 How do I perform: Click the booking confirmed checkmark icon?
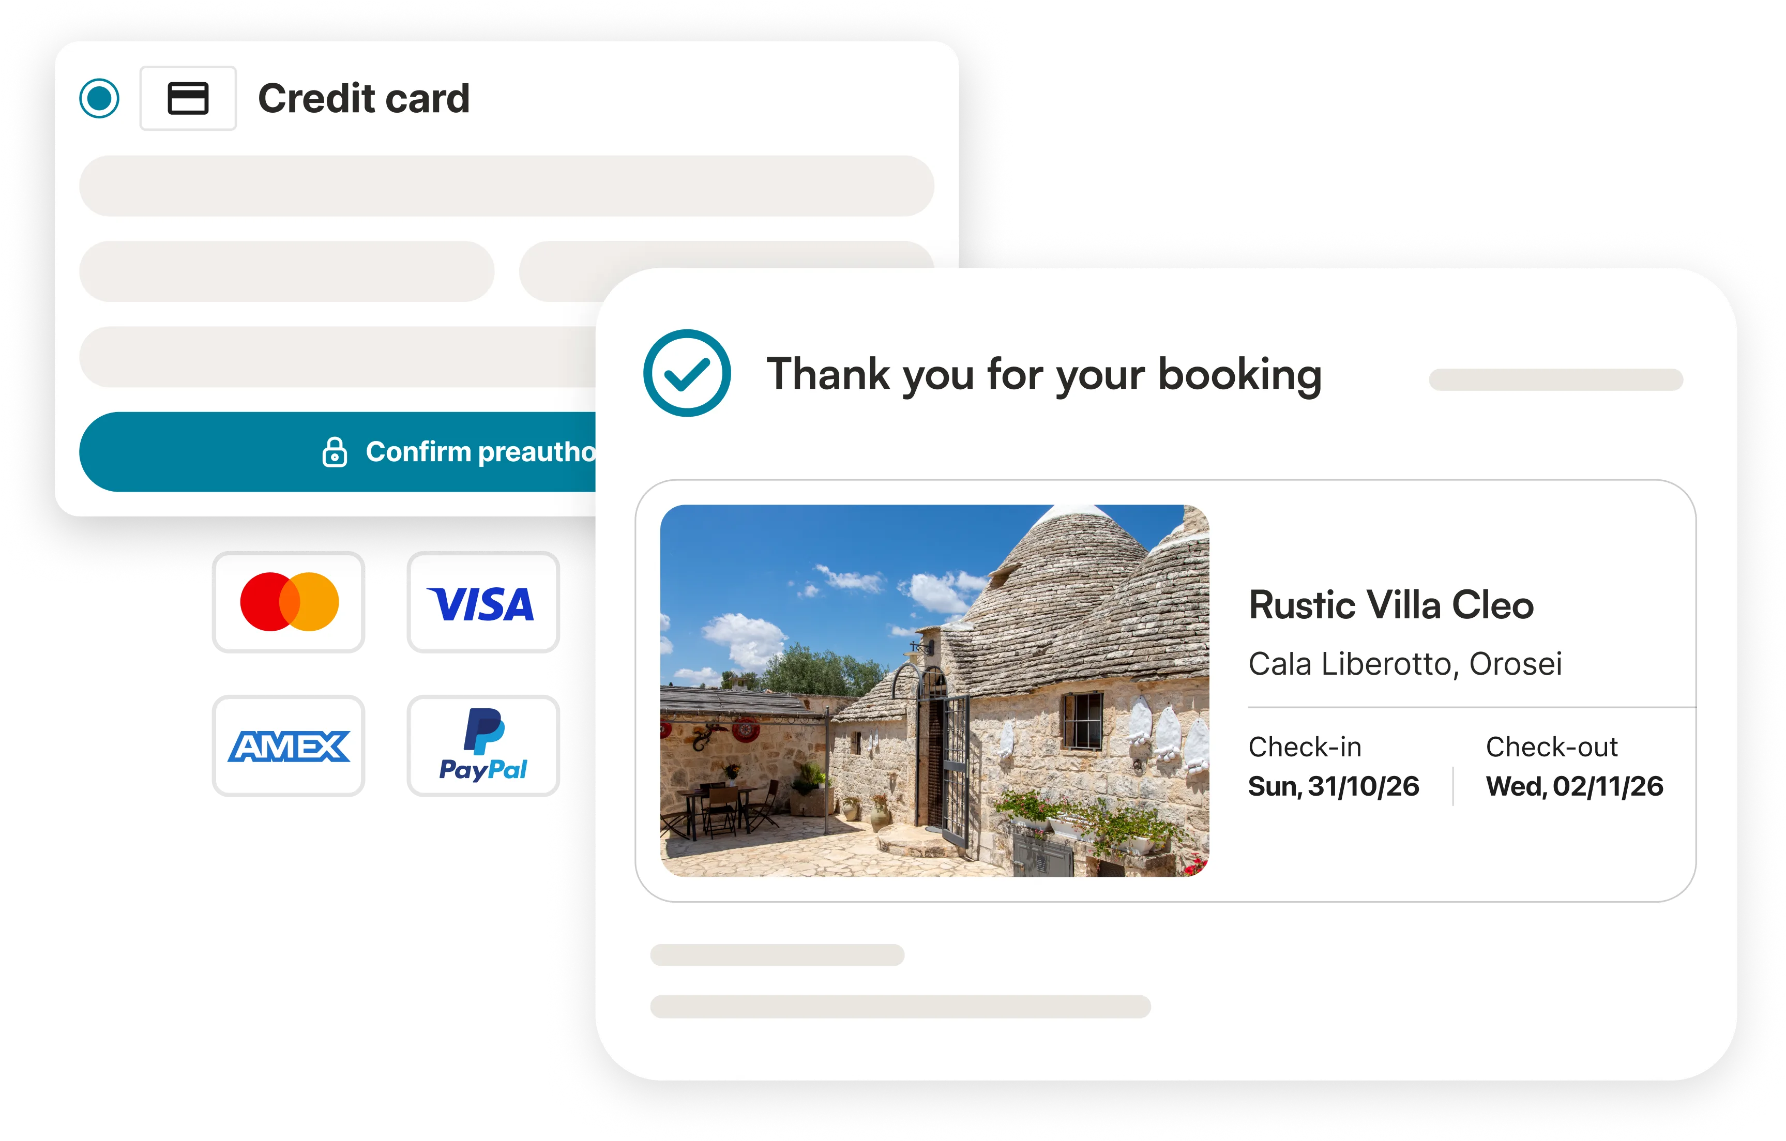(x=687, y=373)
